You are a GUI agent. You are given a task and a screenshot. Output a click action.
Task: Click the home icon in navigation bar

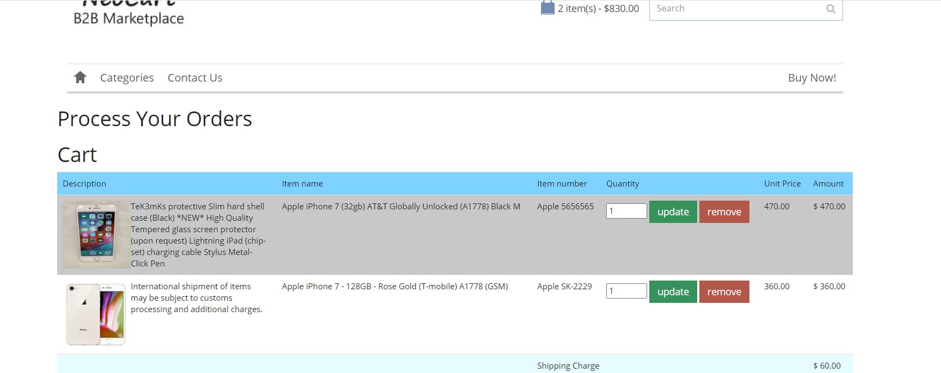coord(80,77)
